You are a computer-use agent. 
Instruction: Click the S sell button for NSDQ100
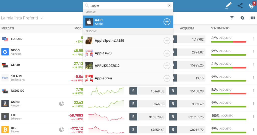(133, 91)
